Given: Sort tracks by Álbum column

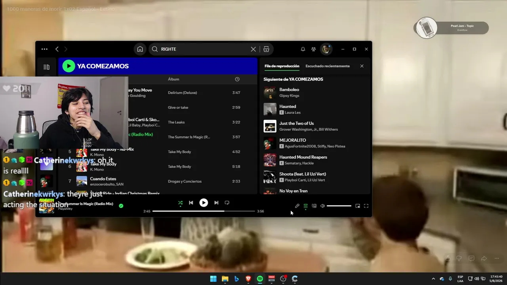Looking at the screenshot, I should click(173, 79).
